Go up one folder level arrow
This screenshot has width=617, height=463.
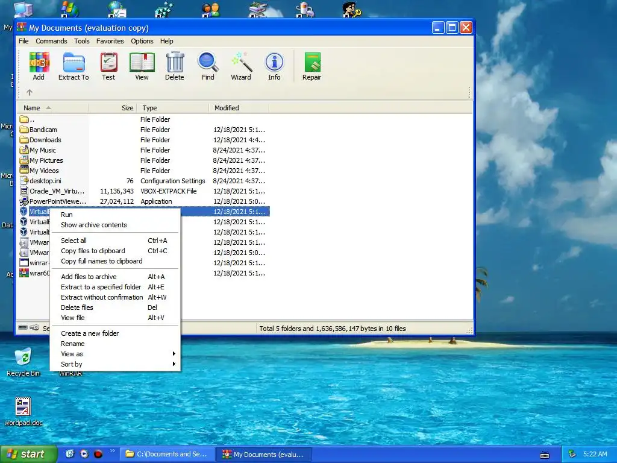click(x=30, y=92)
